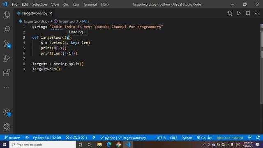Image resolution: width=263 pixels, height=148 pixels.
Task: Click python check status item
Action: click(x=108, y=138)
